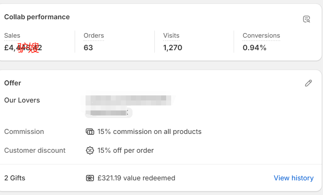Viewport: 323px width, 195px height.
Task: Click the Visits metric label
Action: tap(171, 36)
